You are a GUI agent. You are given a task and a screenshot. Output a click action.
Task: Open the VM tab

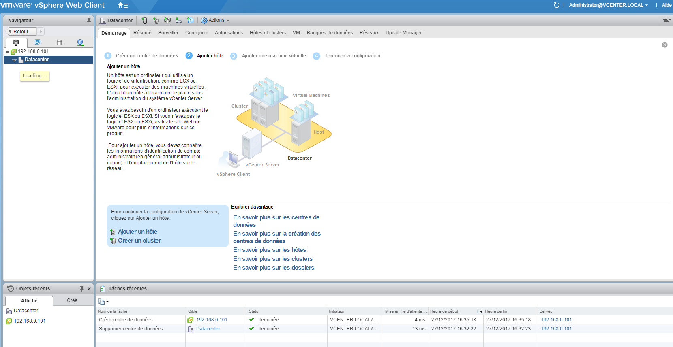[296, 33]
